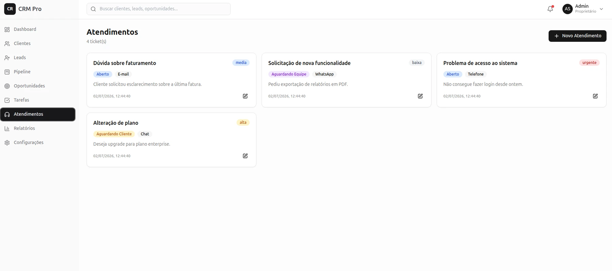The image size is (612, 271).
Task: Click the plus icon in Novo Atendimento
Action: tap(557, 36)
